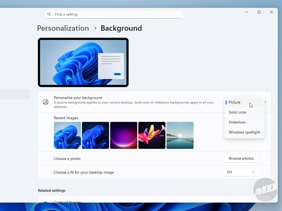Select the dark blue bloom wallpaper thumbnail
Image resolution: width=282 pixels, height=211 pixels.
click(95, 136)
